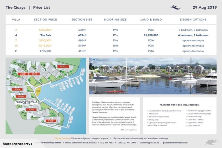Click the Mooring Size column header
The image size is (222, 148).
coord(115,20)
